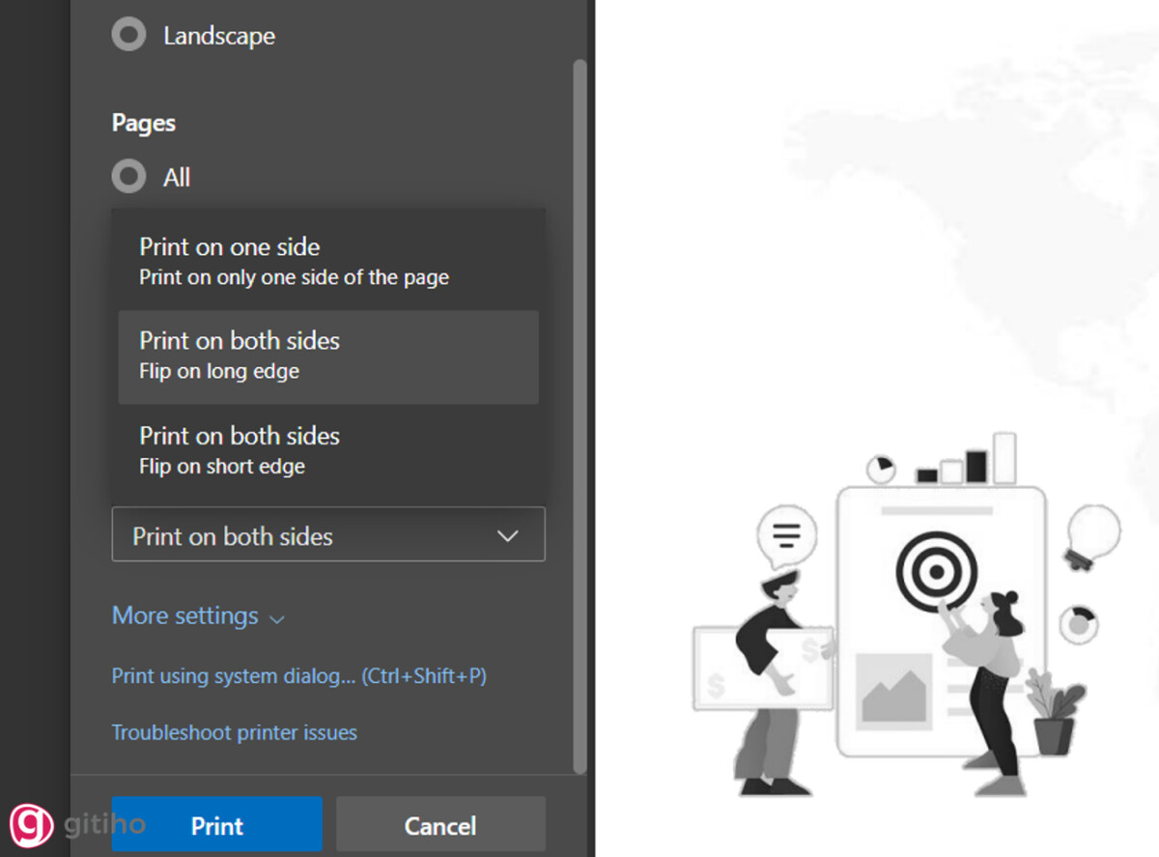Click the small pie chart above the board
Image resolution: width=1159 pixels, height=857 pixels.
pyautogui.click(x=881, y=469)
